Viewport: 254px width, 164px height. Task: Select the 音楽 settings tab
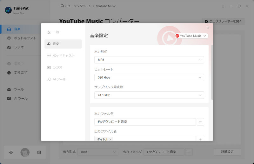coord(63,44)
